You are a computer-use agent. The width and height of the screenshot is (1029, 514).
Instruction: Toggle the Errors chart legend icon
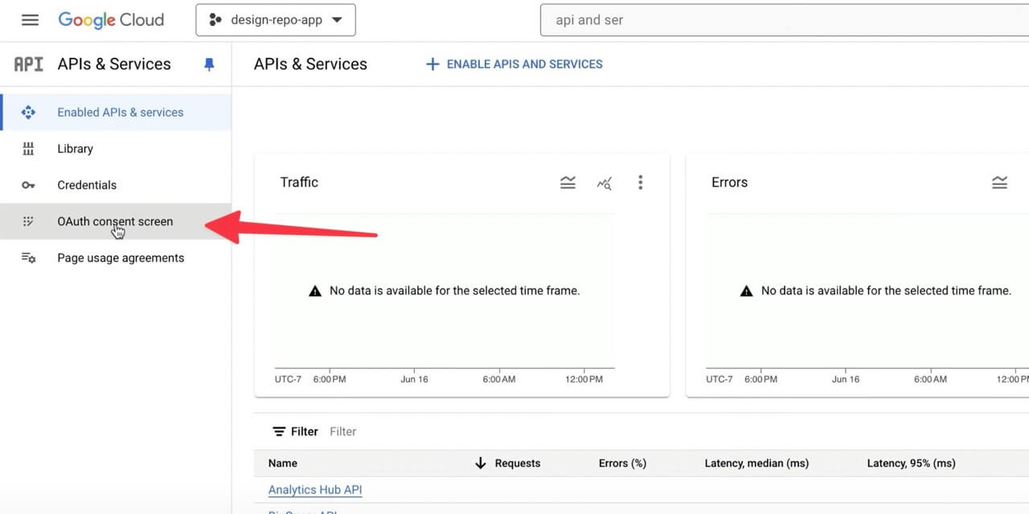point(999,183)
